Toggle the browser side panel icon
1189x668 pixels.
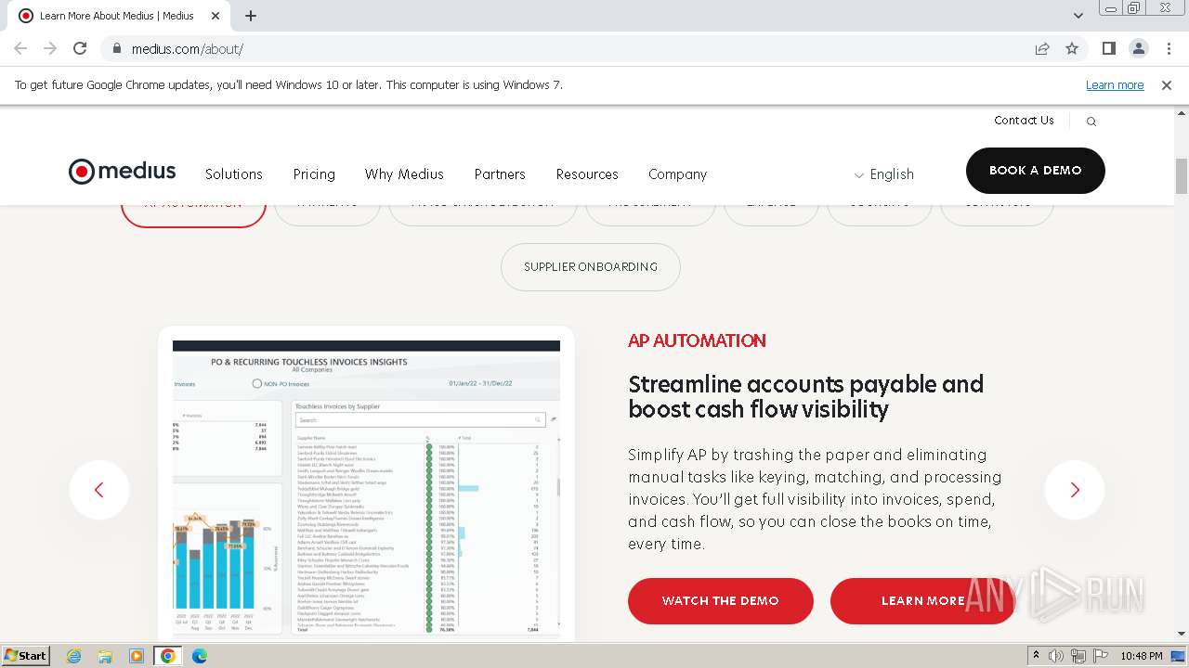[1109, 48]
